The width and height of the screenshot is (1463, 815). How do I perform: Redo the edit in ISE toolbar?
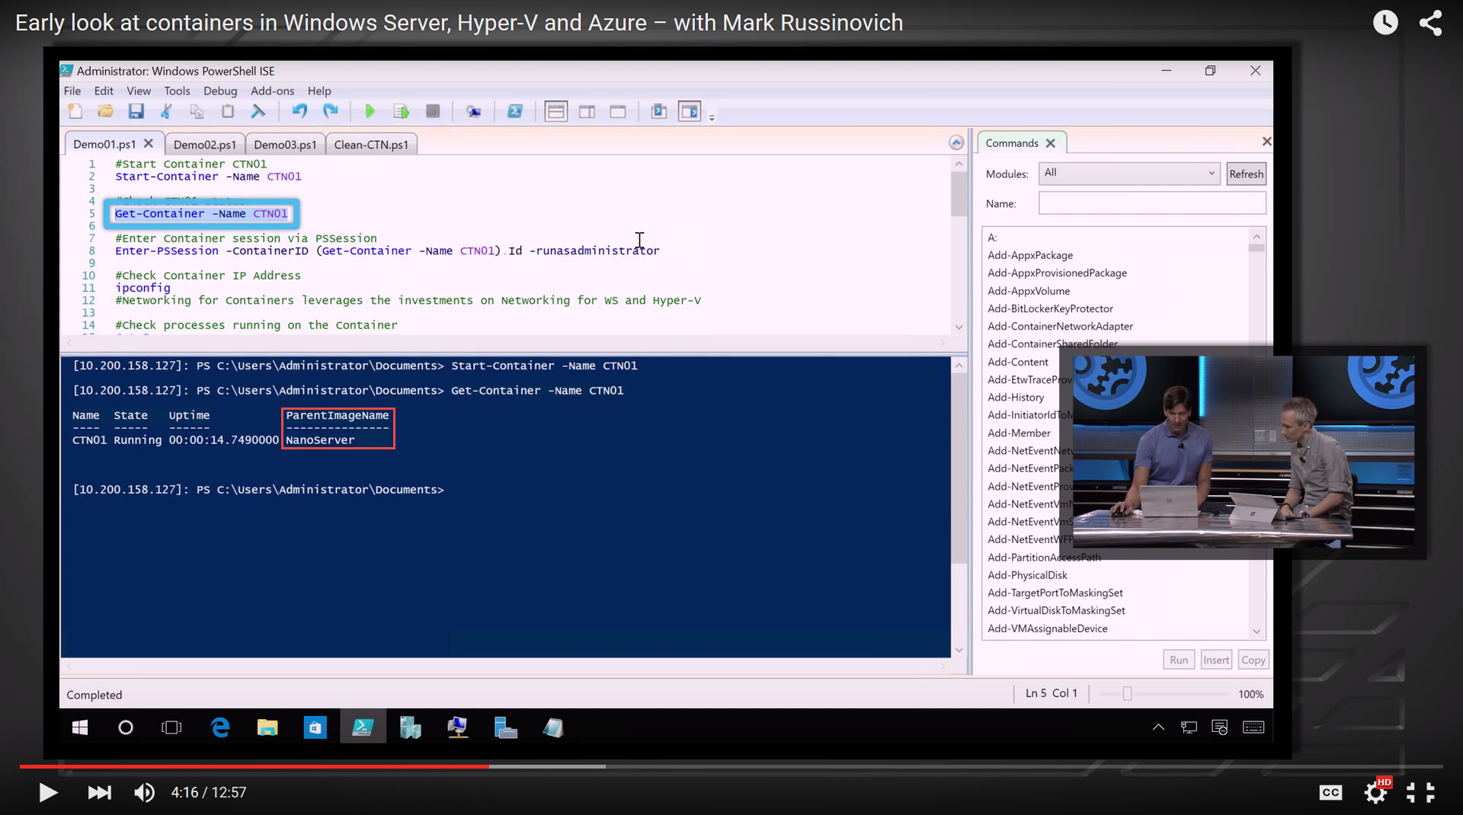point(331,112)
